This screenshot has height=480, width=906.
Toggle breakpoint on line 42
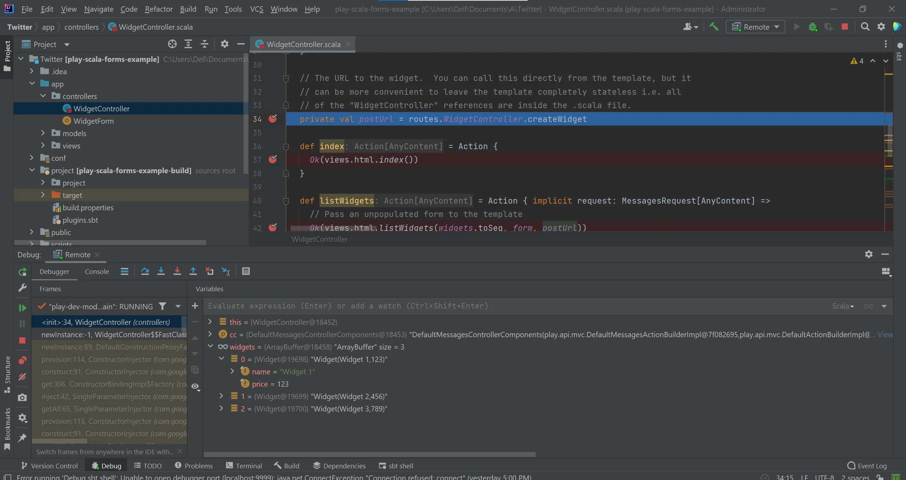click(x=273, y=227)
